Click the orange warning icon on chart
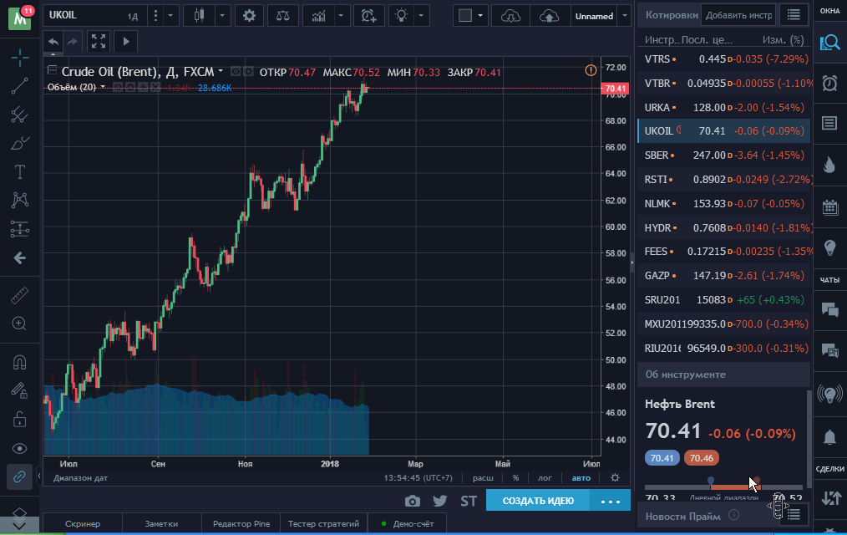 click(591, 70)
